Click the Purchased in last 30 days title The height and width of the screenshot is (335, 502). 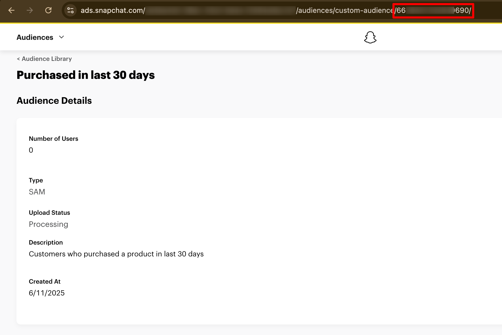tap(86, 75)
